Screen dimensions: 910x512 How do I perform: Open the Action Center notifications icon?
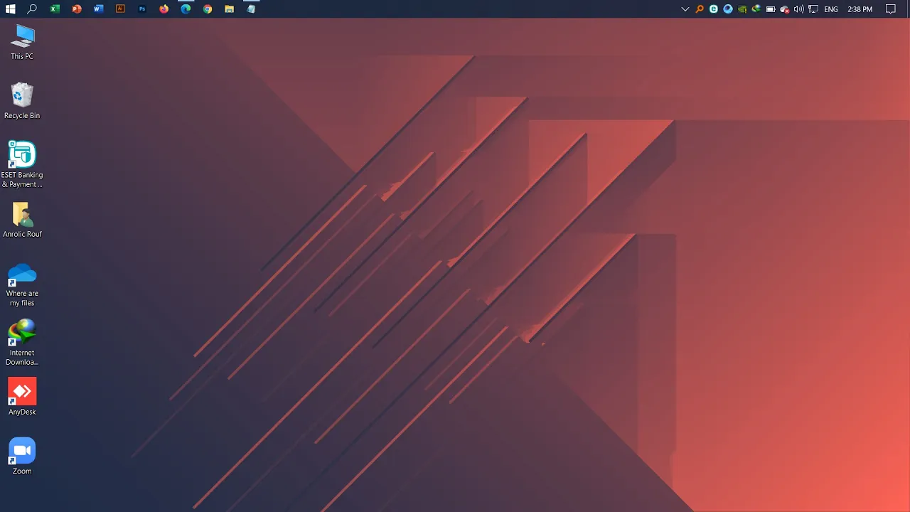pyautogui.click(x=891, y=9)
